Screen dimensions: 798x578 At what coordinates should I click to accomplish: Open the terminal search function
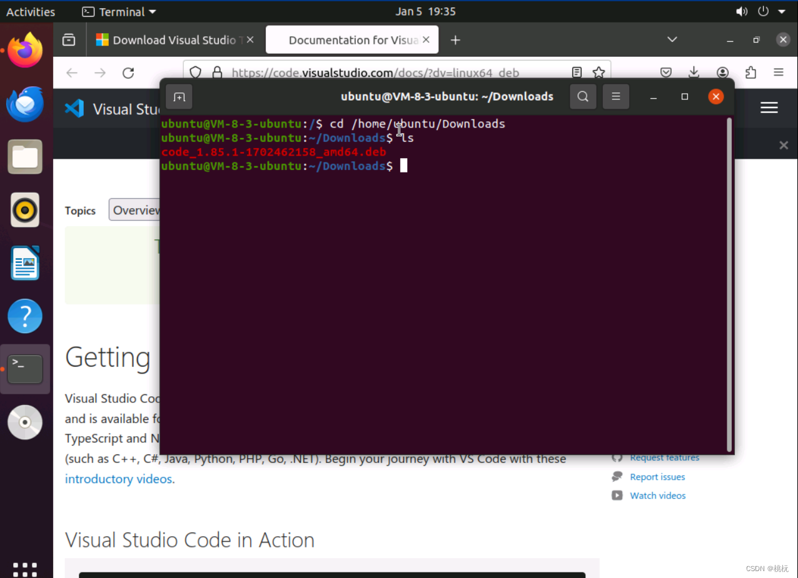(x=582, y=97)
